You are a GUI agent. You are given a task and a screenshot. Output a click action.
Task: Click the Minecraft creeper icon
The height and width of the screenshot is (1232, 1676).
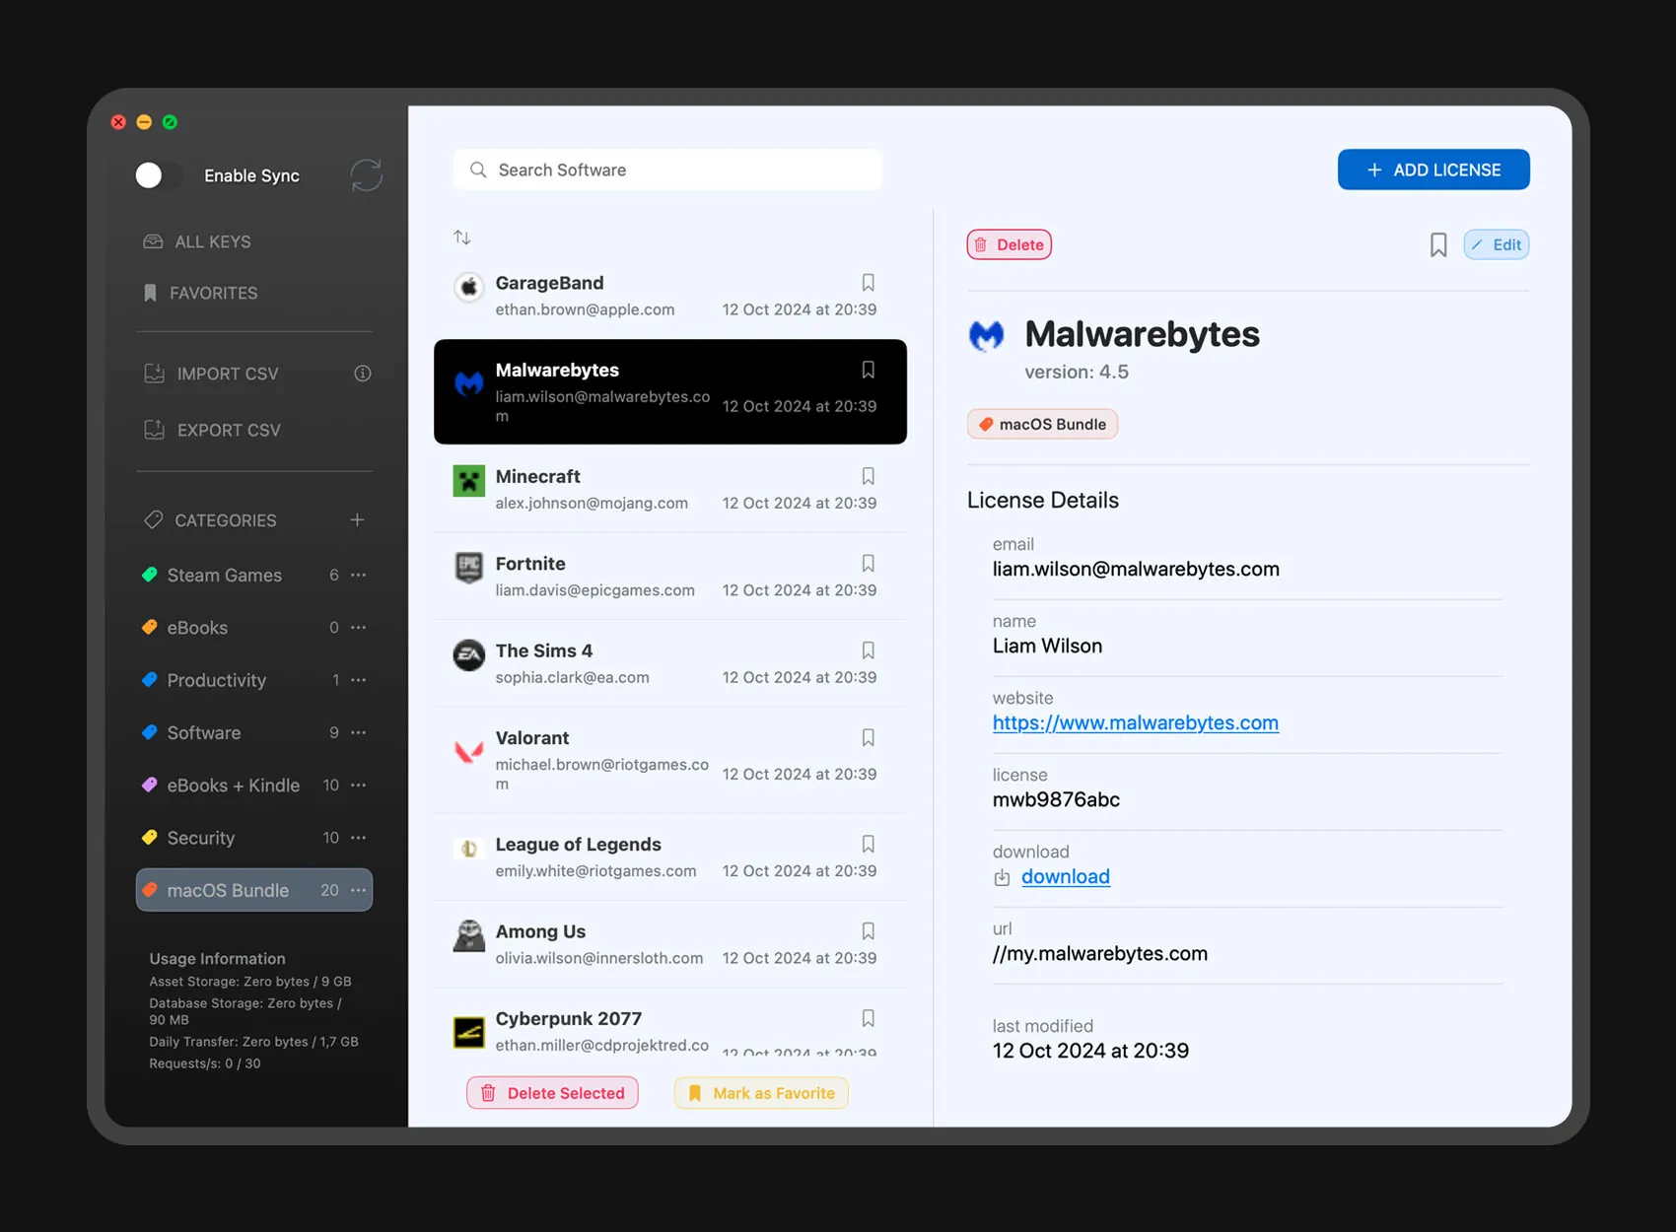click(x=469, y=481)
